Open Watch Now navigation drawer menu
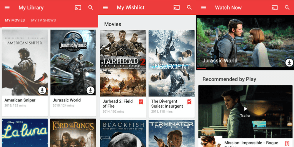The height and width of the screenshot is (147, 294). coord(203,8)
